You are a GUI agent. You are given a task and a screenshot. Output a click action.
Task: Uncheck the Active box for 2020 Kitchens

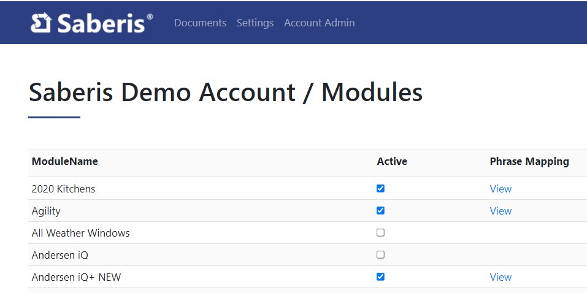point(380,189)
